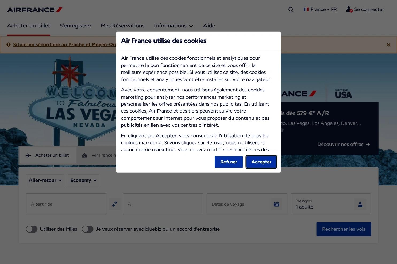
Task: Open the France - FR language selector
Action: (320, 10)
